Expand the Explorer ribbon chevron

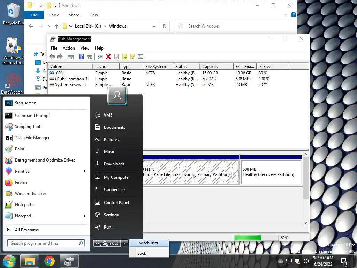click(x=286, y=15)
